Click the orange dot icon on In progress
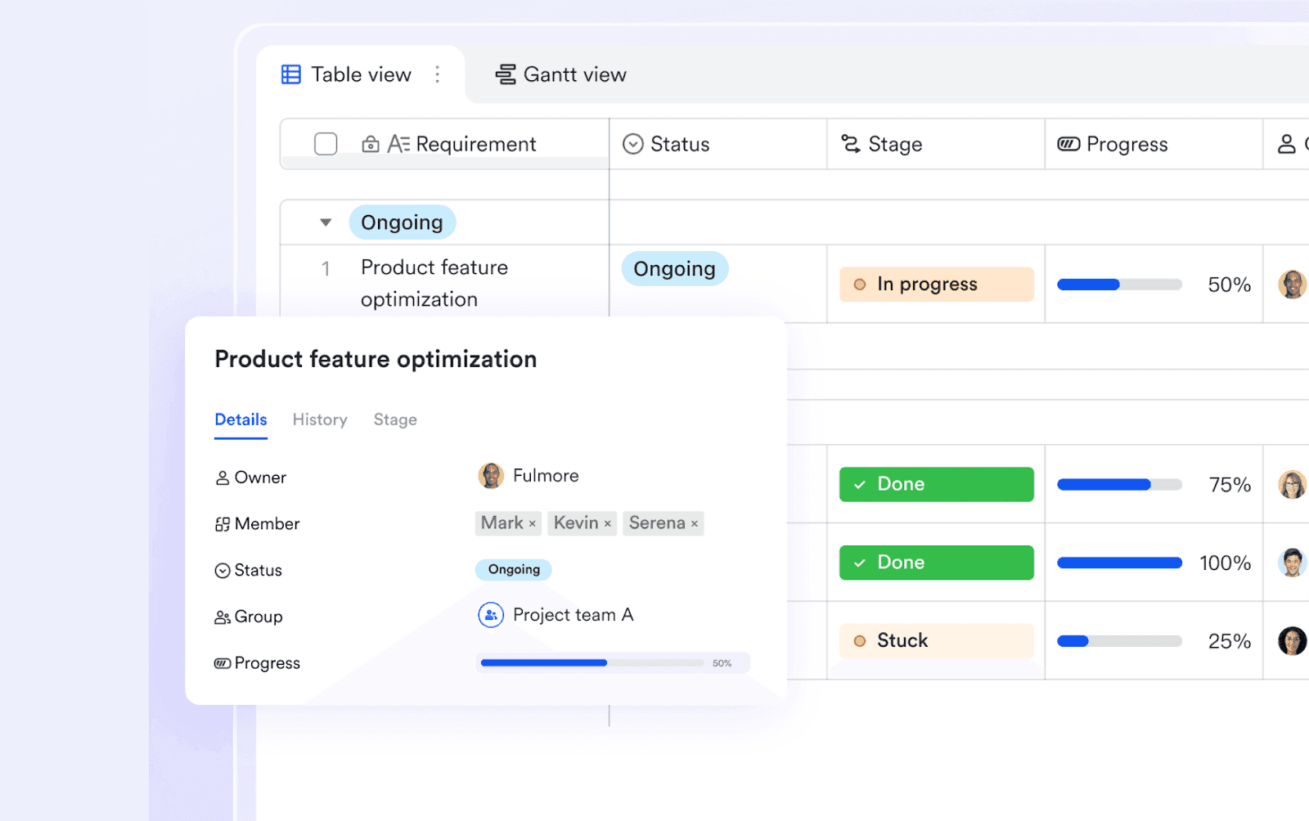 tap(860, 285)
